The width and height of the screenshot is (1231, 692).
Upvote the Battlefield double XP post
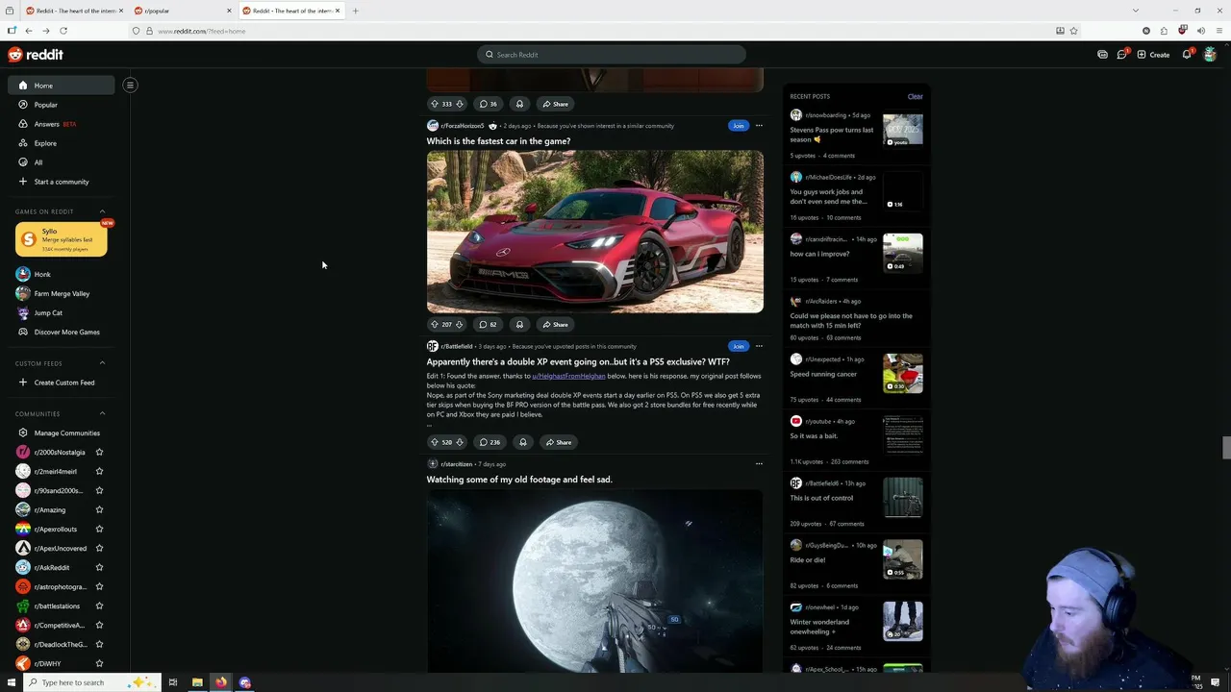coord(434,442)
